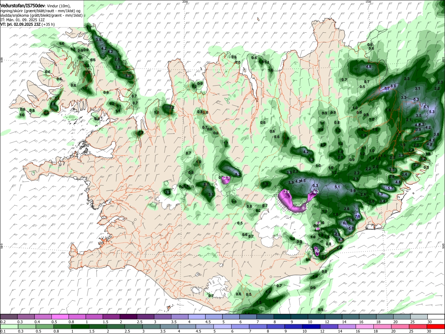Click the gray-teal 16–18 upper legend swatch
This screenshot has width=445, height=334.
[367, 317]
